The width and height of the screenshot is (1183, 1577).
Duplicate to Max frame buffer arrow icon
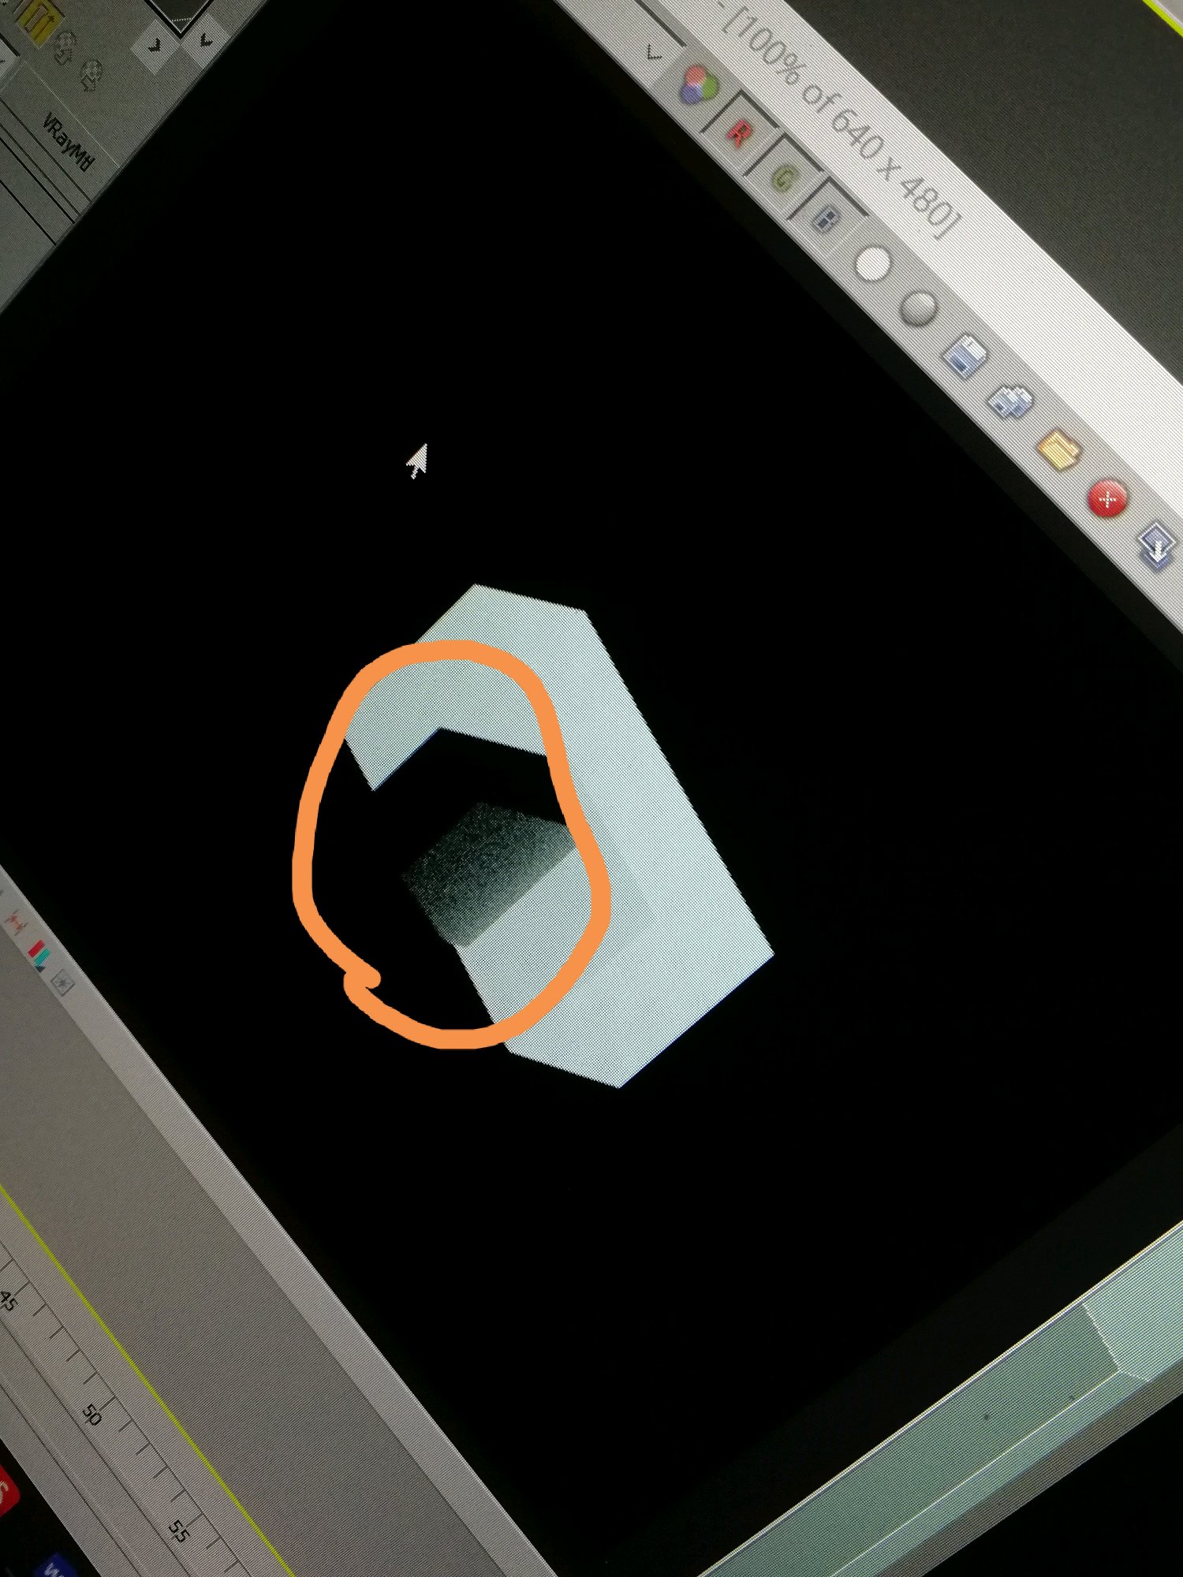tap(1157, 544)
